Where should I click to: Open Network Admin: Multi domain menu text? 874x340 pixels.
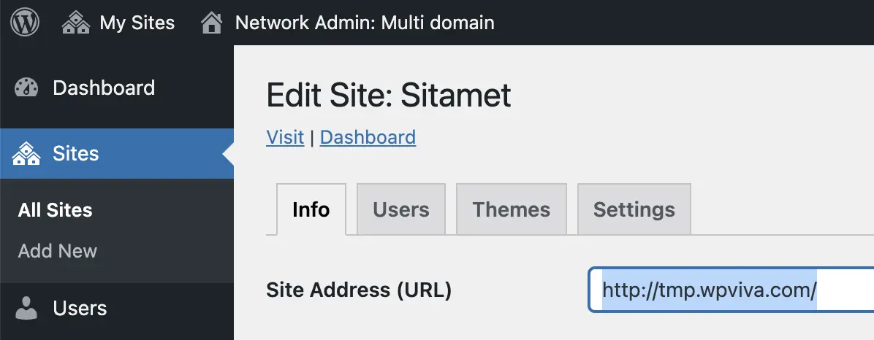(x=365, y=23)
